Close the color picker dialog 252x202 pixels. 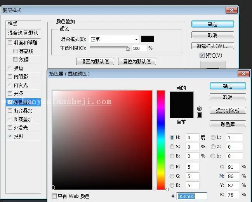[x=243, y=74]
